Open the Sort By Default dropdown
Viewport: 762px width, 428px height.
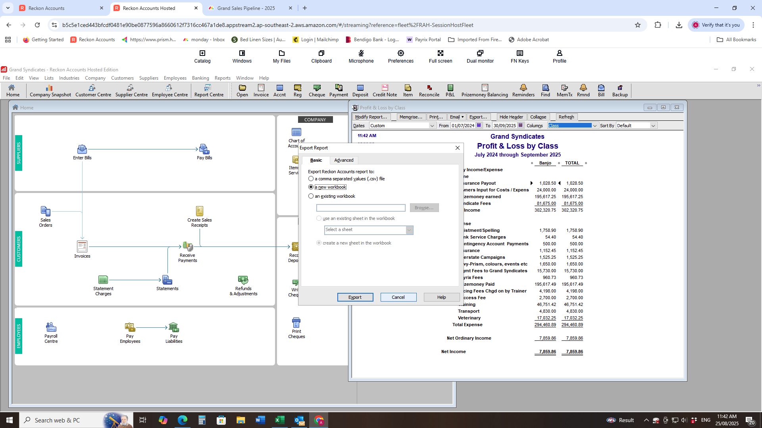click(x=653, y=126)
